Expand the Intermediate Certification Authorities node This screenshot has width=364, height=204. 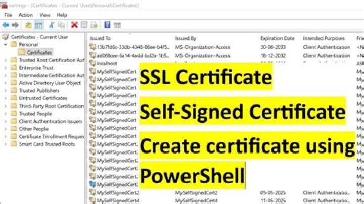point(6,75)
